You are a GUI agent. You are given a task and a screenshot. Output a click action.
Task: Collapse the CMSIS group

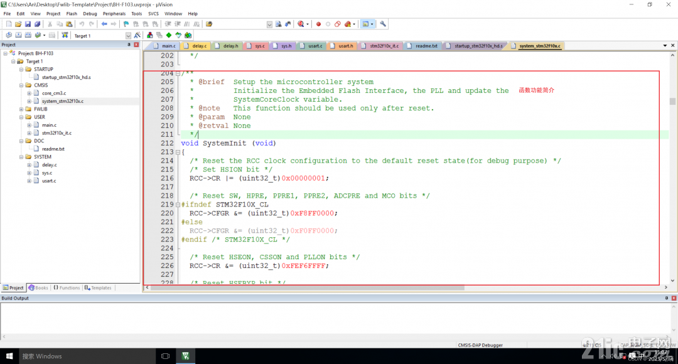click(x=21, y=85)
